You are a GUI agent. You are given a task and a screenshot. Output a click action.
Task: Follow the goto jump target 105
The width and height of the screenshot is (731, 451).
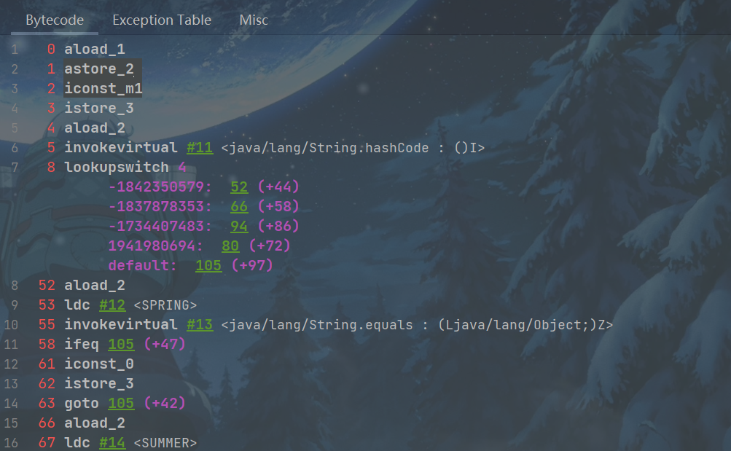(x=121, y=403)
